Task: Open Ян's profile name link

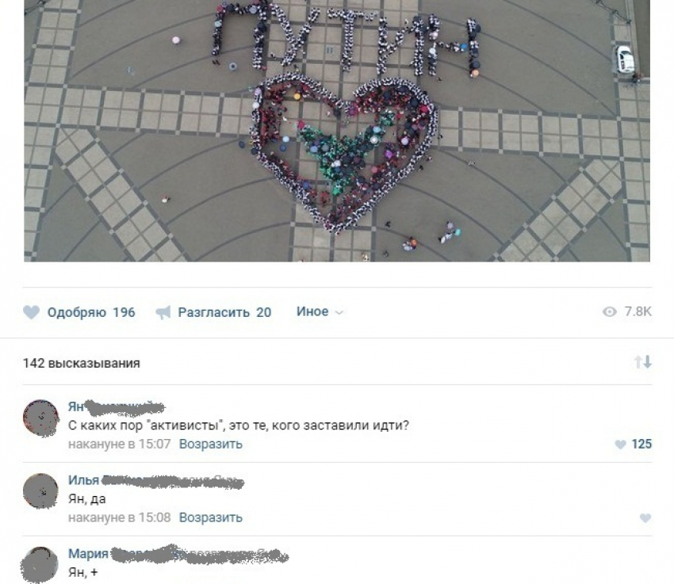Action: pos(116,407)
